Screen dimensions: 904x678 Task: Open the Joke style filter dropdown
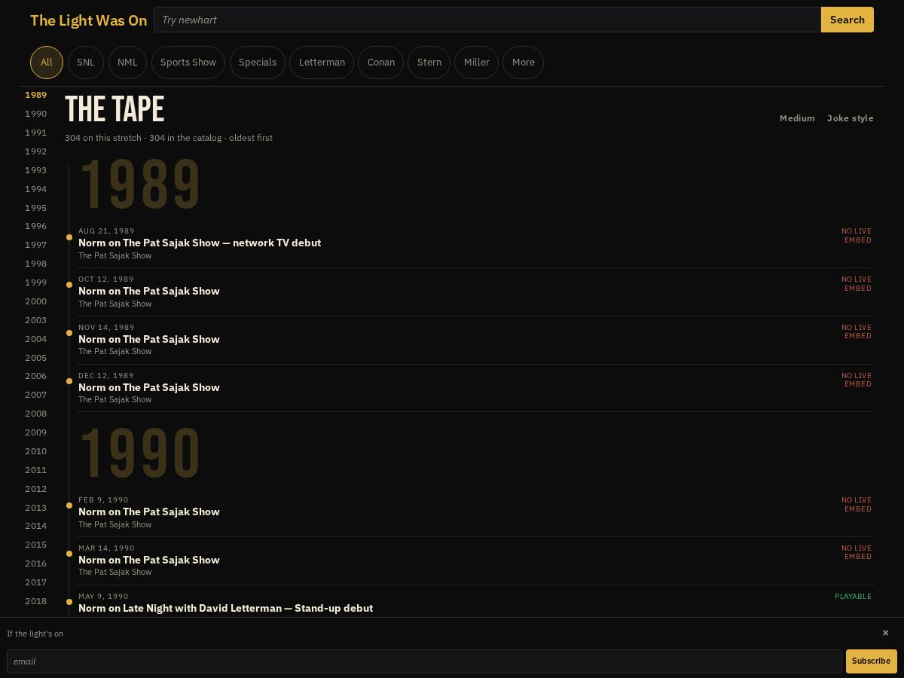pos(851,118)
